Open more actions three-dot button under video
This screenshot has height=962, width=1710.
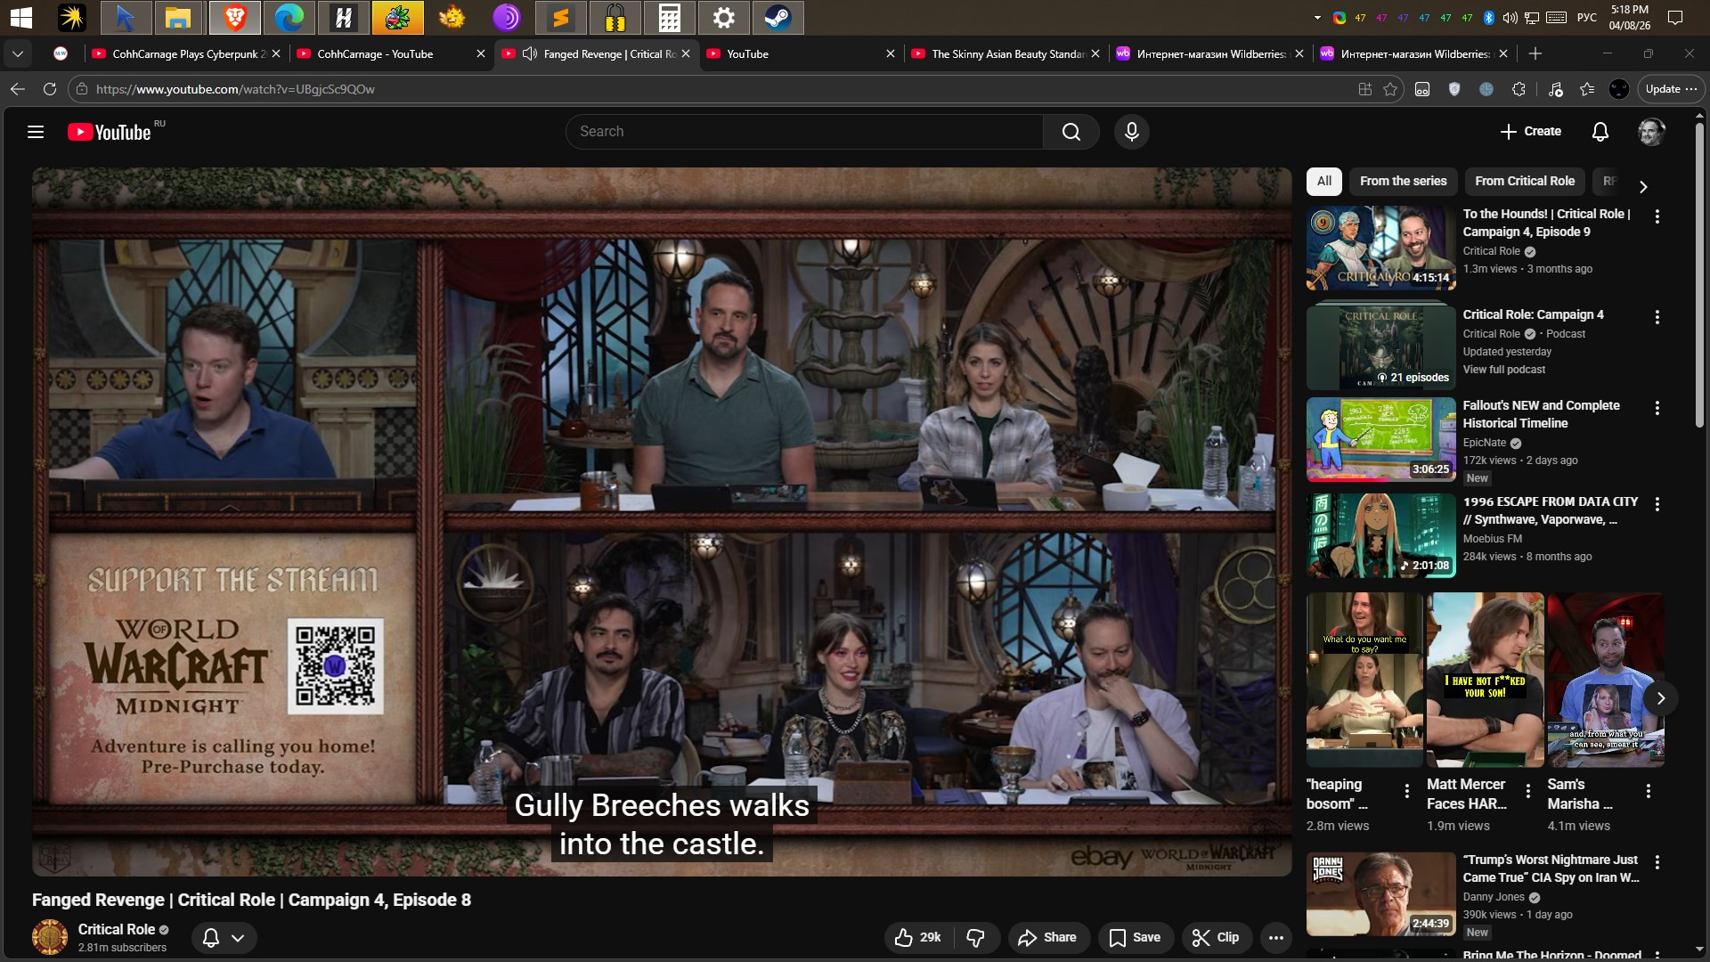pos(1275,937)
